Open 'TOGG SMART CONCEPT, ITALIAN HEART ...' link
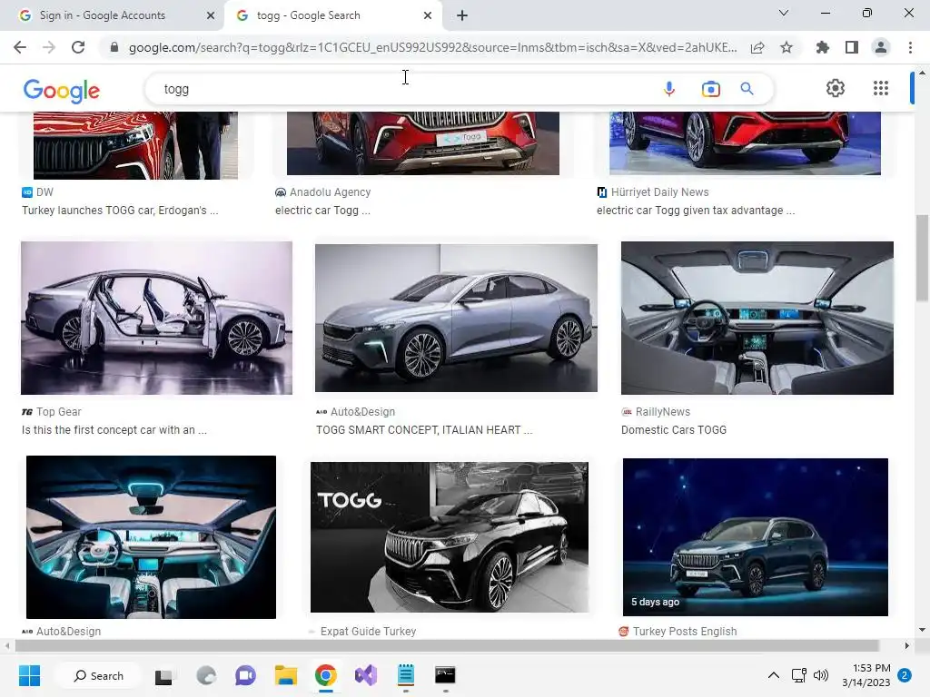The width and height of the screenshot is (930, 697). coord(424,429)
